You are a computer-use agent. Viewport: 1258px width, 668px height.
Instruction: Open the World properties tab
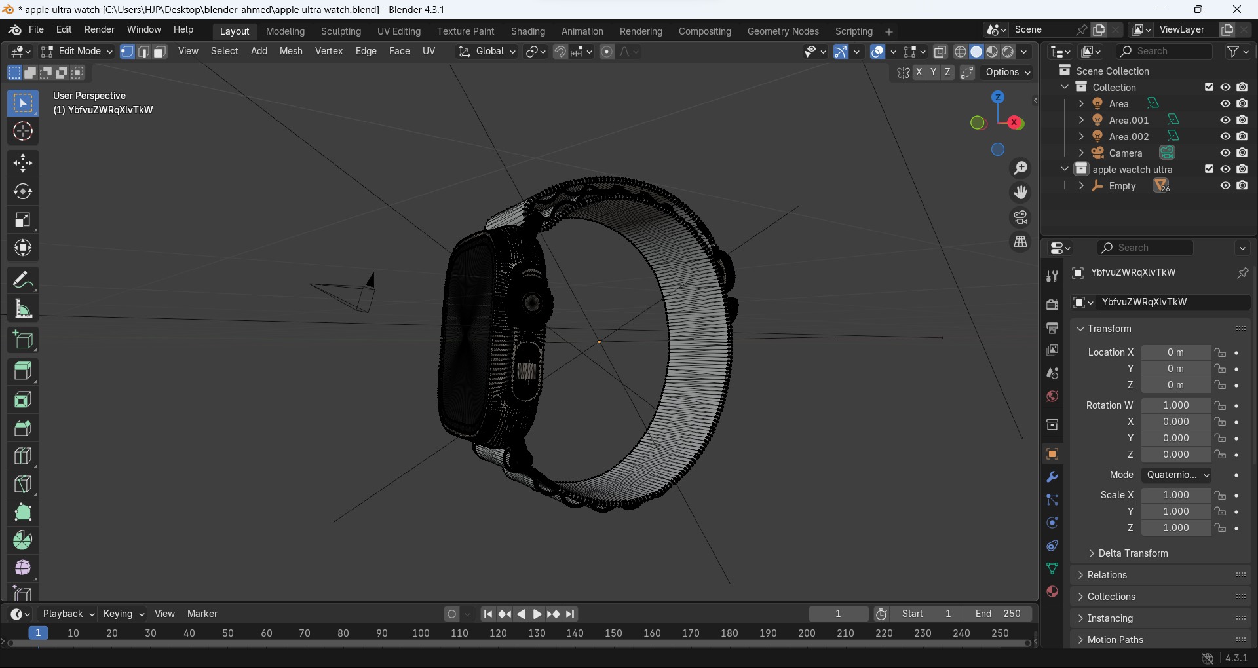pyautogui.click(x=1052, y=396)
